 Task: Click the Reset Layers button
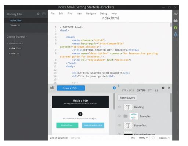[127, 98]
